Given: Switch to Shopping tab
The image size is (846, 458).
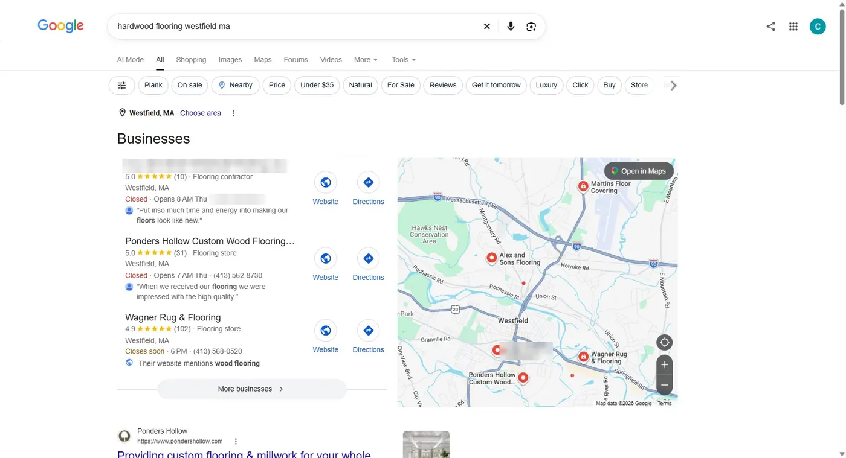Looking at the screenshot, I should [x=191, y=60].
